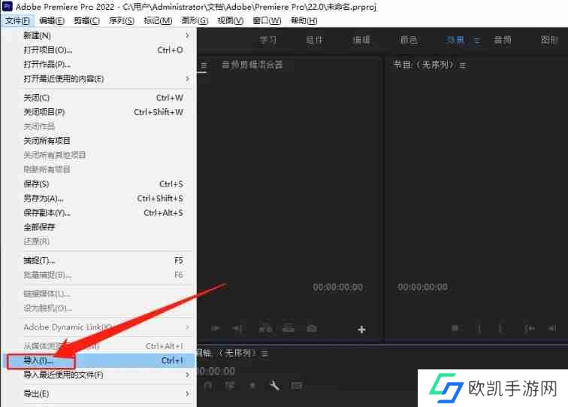Switch to the 颜色 workspace tab
The height and width of the screenshot is (407, 568).
click(x=409, y=40)
